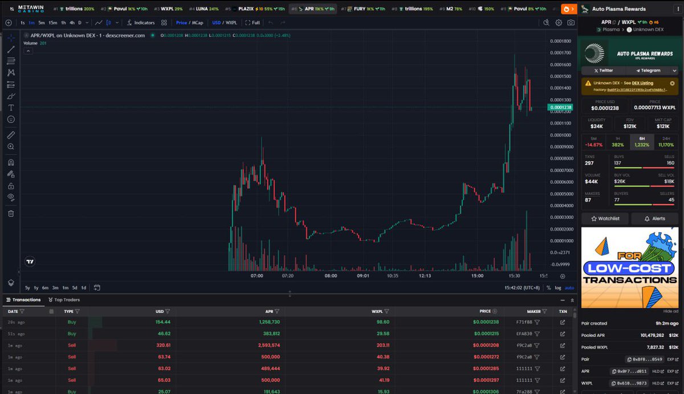Select the ruler measure tool
684x394 pixels.
pos(11,135)
